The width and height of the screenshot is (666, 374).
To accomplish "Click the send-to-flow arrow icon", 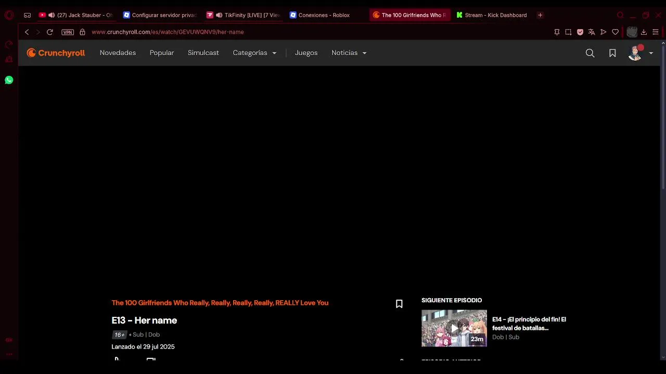I will coord(604,32).
